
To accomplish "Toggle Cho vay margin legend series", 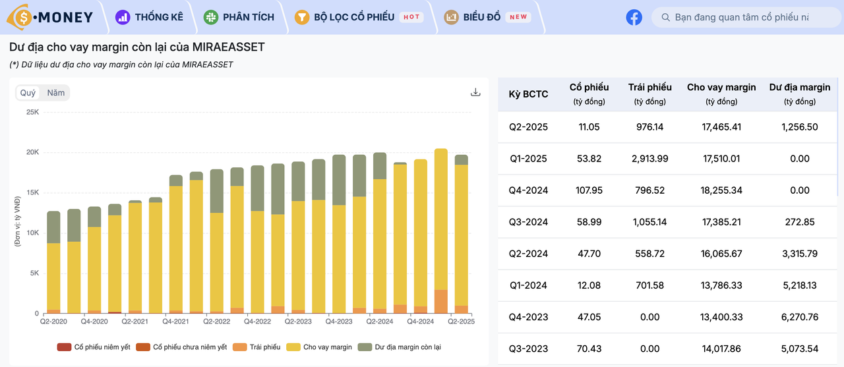I will (319, 347).
